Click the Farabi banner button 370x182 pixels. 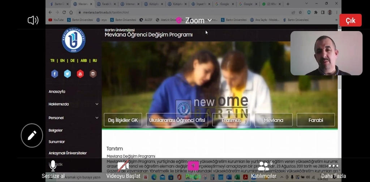point(316,120)
